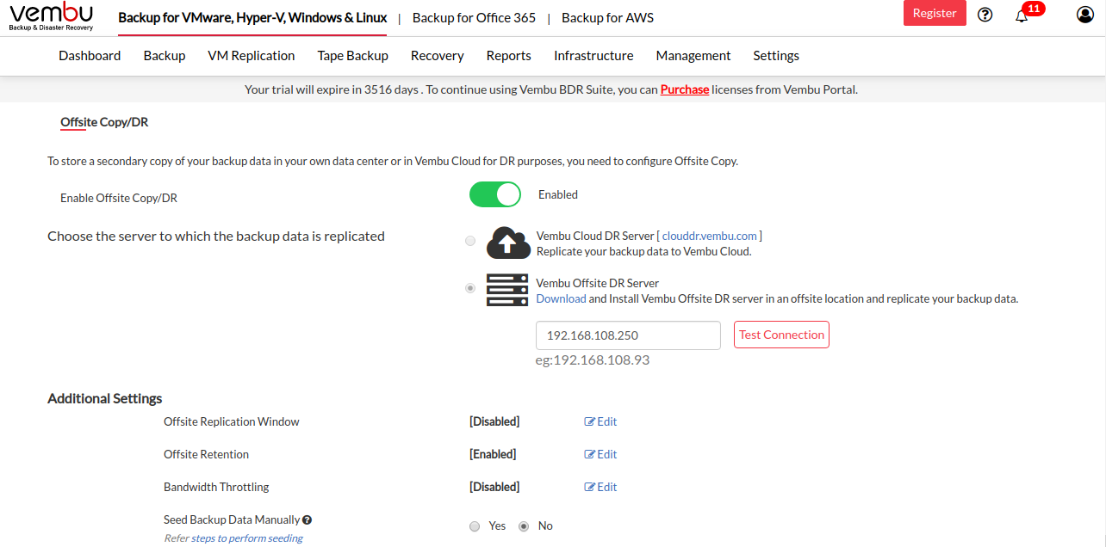Open the Infrastructure menu
This screenshot has height=547, width=1106.
click(x=593, y=56)
